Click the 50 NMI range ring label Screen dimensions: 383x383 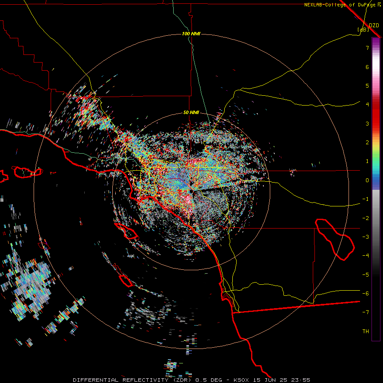(191, 113)
